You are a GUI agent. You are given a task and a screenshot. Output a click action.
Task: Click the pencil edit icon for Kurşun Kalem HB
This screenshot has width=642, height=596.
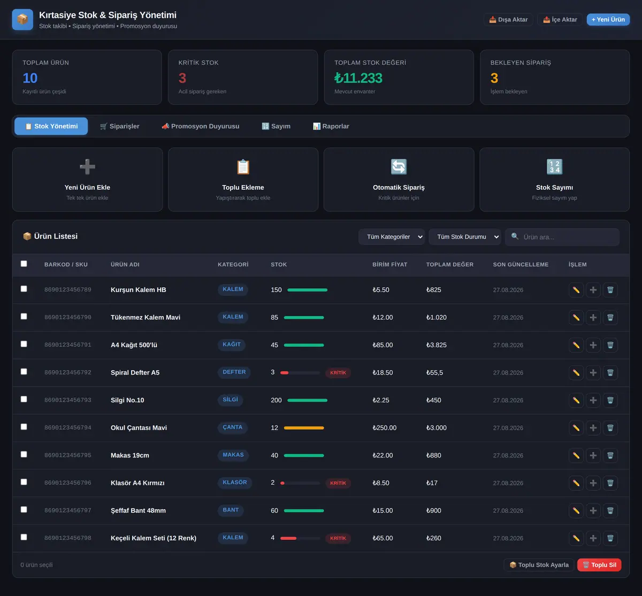576,290
